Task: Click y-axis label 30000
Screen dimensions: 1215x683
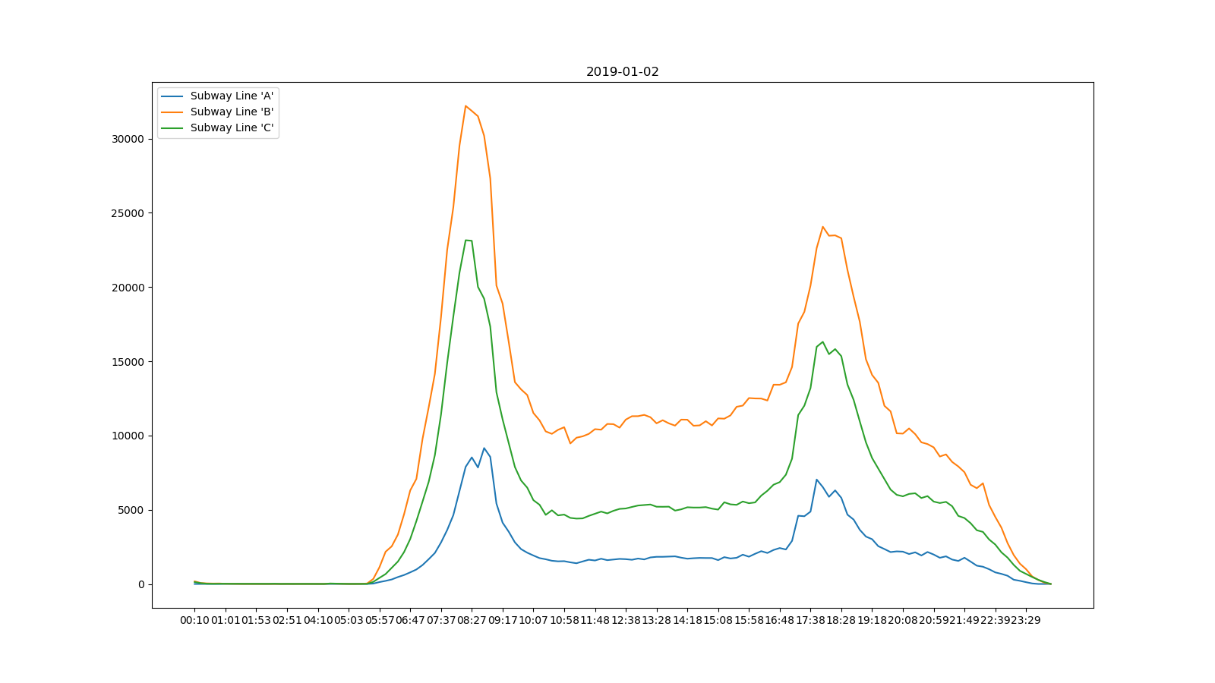Action: pos(128,139)
